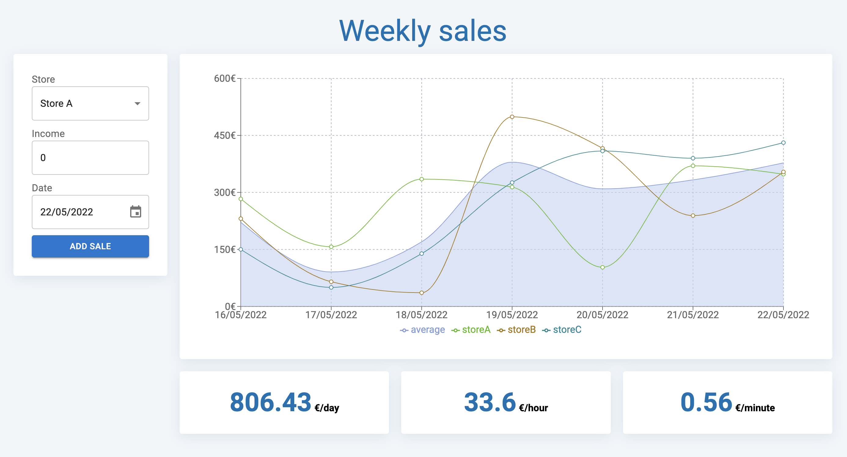Toggle storeB series visibility in legend
Screen dimensions: 847x457
pos(522,330)
